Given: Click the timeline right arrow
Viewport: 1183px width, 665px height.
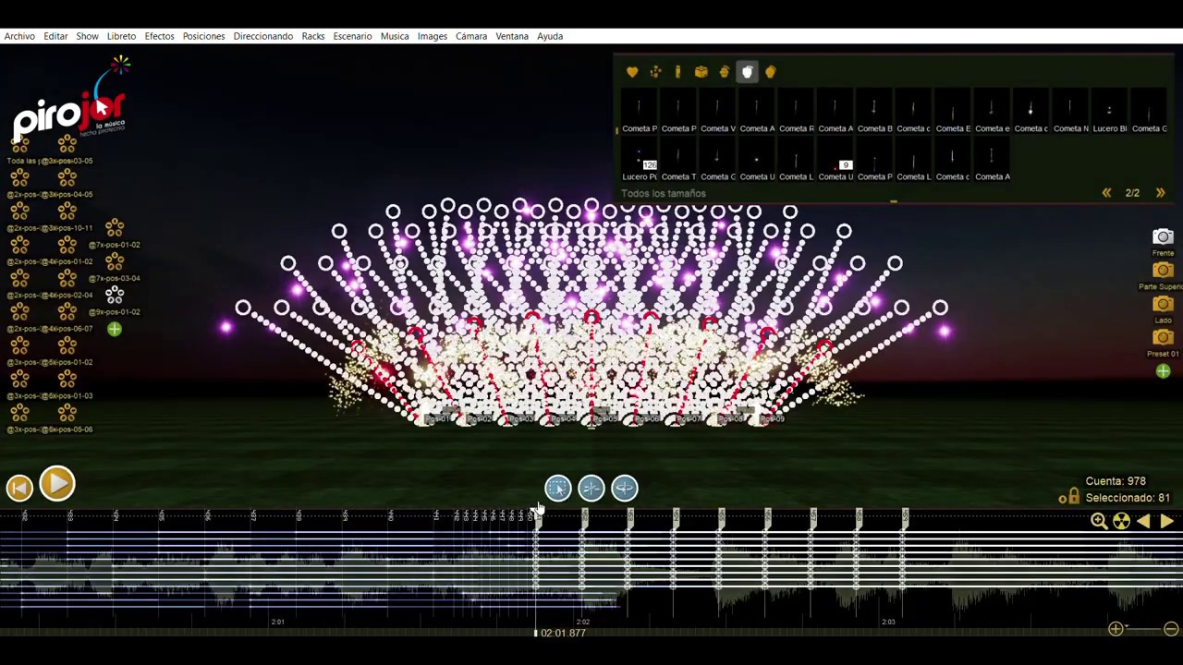Looking at the screenshot, I should (x=1166, y=522).
